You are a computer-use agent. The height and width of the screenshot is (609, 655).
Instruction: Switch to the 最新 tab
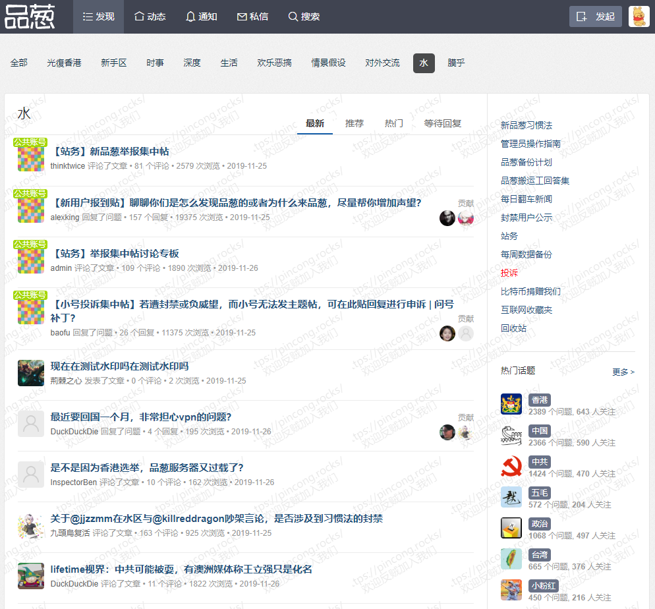pos(315,123)
